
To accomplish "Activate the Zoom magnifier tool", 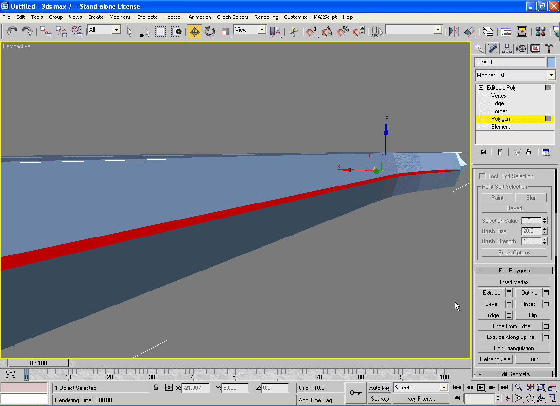I will [519, 388].
